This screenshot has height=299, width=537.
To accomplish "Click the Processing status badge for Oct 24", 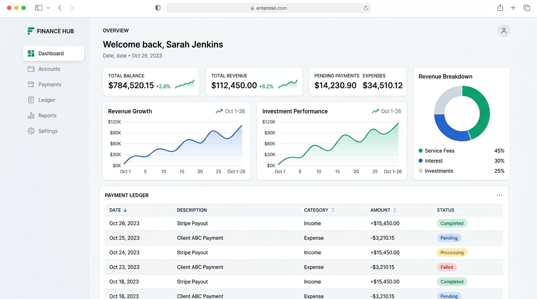I will (452, 253).
